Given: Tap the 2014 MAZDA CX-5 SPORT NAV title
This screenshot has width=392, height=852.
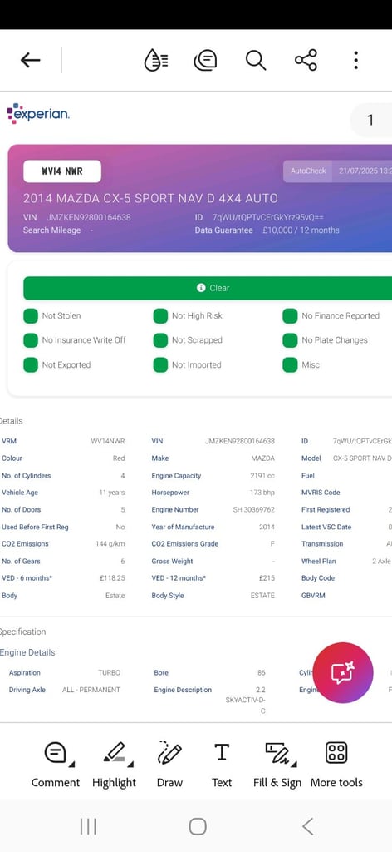Looking at the screenshot, I should (x=150, y=198).
